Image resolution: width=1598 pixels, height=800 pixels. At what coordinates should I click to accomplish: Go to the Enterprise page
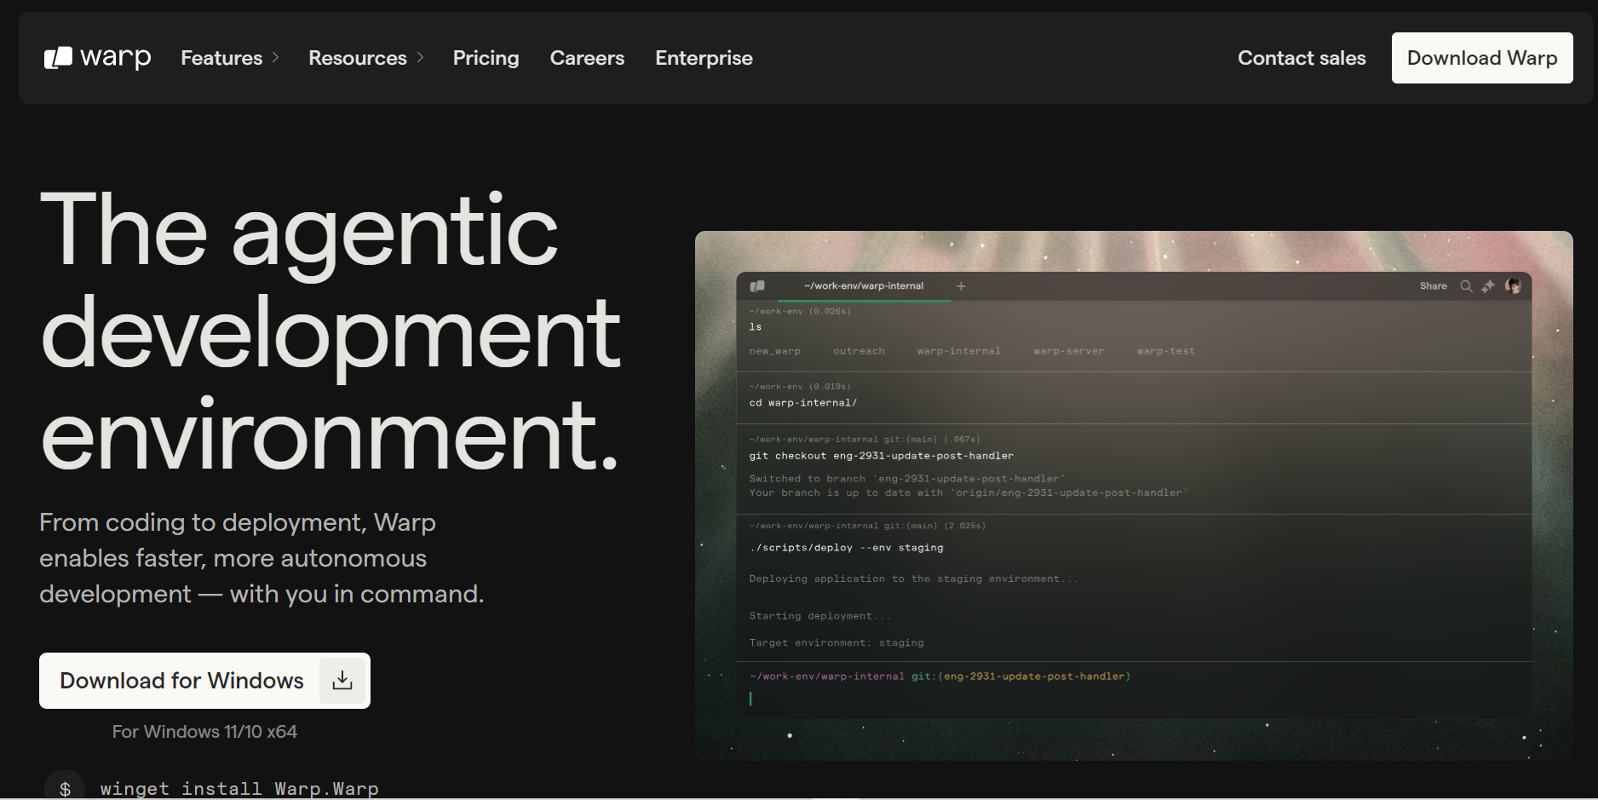(704, 58)
